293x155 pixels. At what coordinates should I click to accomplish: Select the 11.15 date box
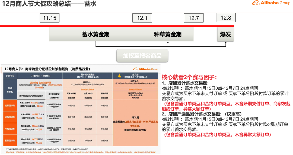click(x=50, y=18)
